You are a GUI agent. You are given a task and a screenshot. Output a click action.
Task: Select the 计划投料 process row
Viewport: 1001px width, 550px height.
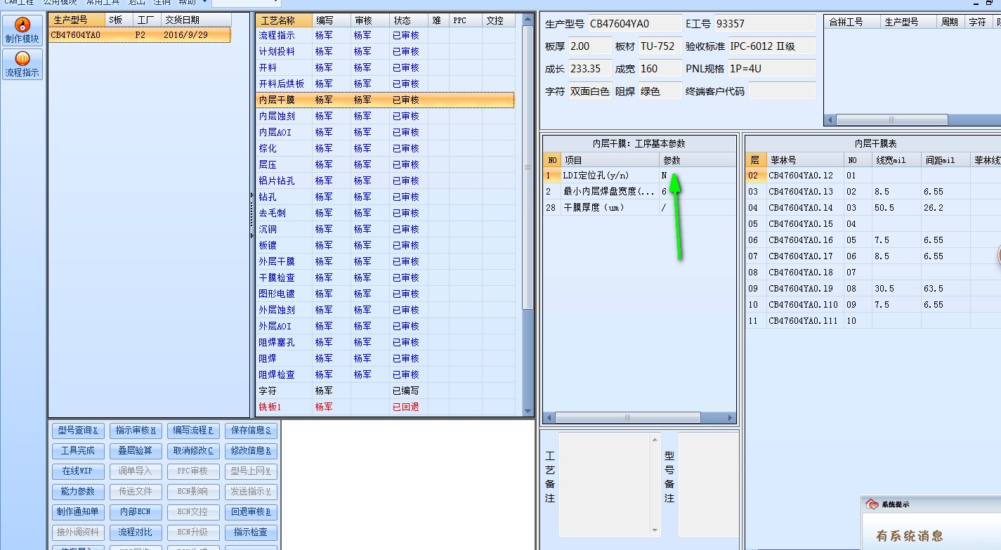click(x=385, y=51)
